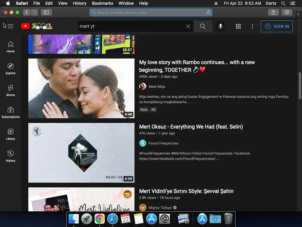Open the Safari menu
This screenshot has height=227, width=302.
(22, 3)
